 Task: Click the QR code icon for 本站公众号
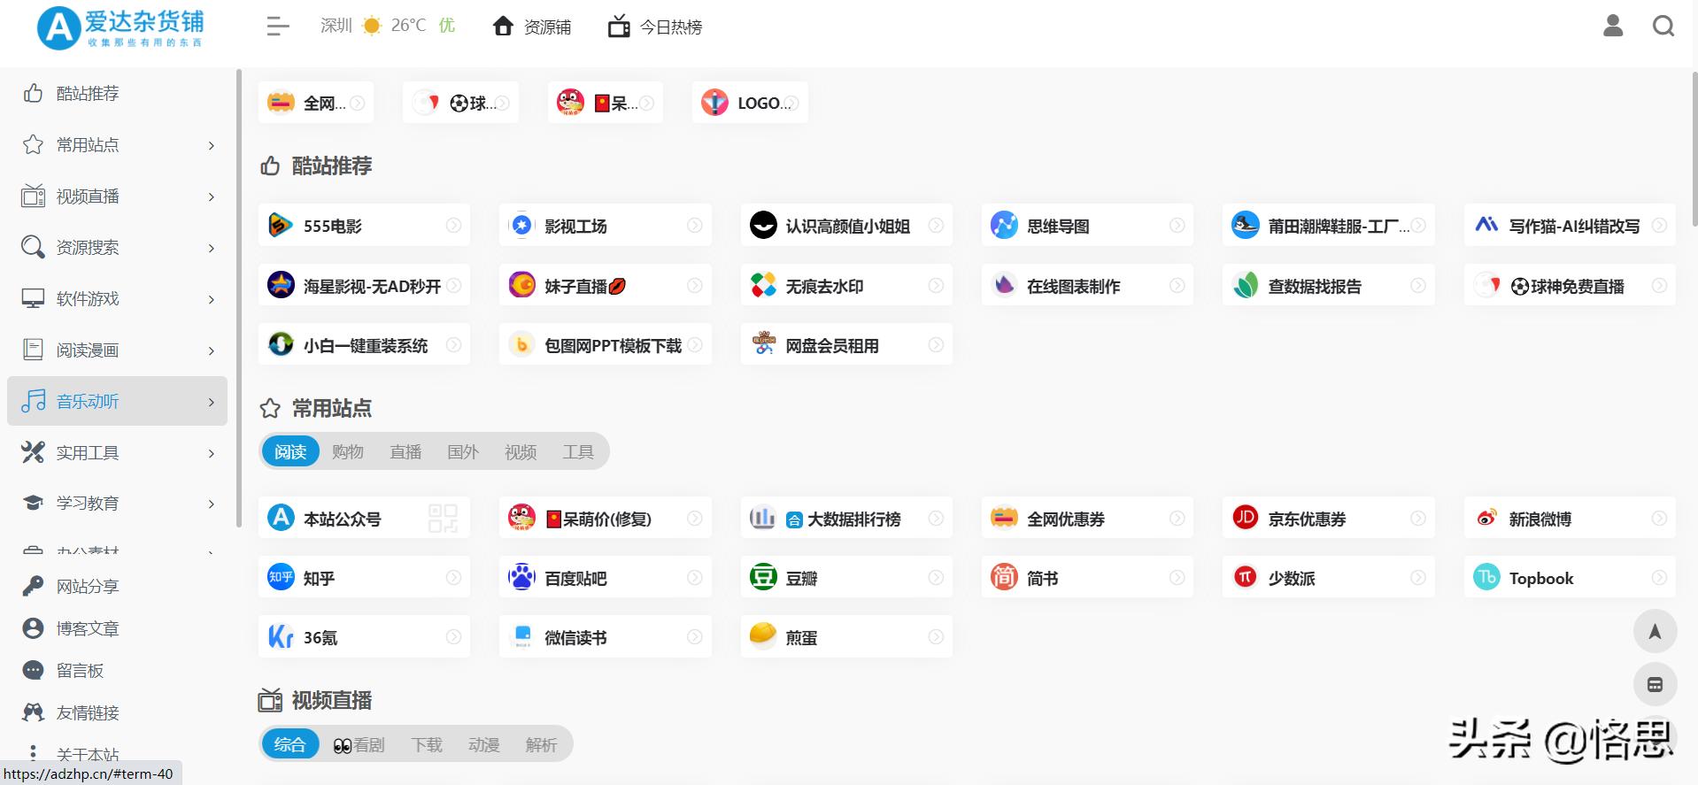tap(443, 519)
